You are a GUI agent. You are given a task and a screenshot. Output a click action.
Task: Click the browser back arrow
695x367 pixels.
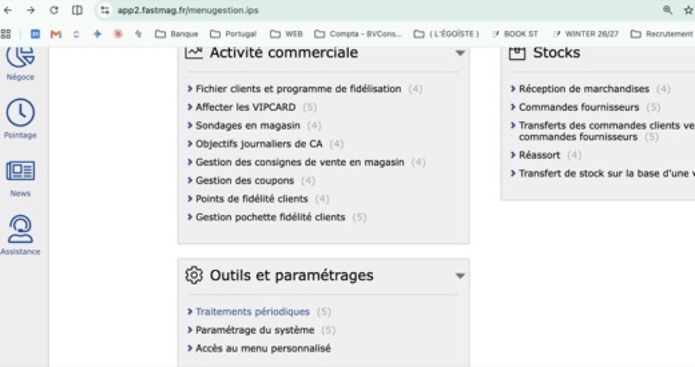8,10
